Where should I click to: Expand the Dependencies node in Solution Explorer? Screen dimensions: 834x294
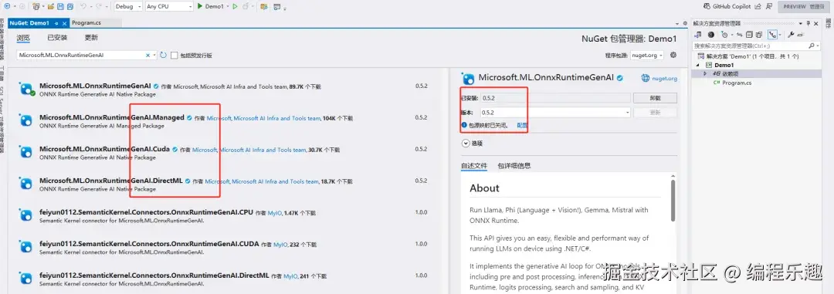(705, 73)
